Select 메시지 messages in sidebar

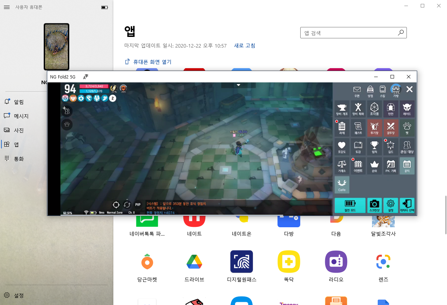click(x=56, y=116)
